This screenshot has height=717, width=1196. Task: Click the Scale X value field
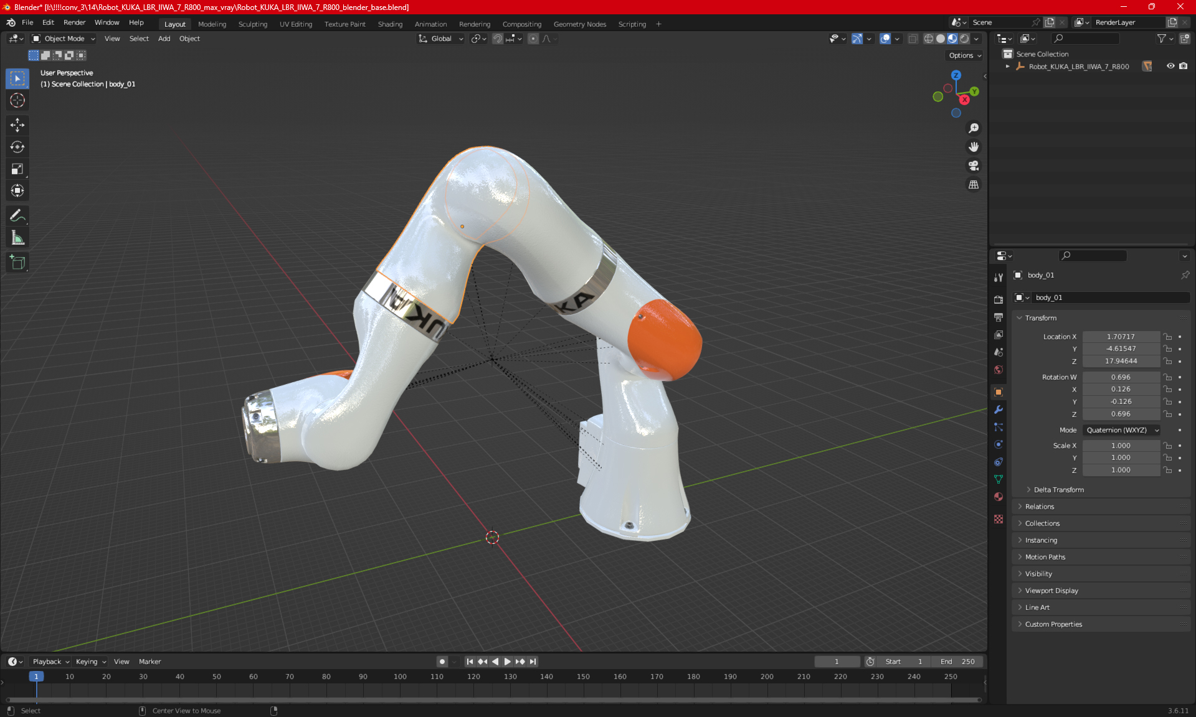(1121, 446)
